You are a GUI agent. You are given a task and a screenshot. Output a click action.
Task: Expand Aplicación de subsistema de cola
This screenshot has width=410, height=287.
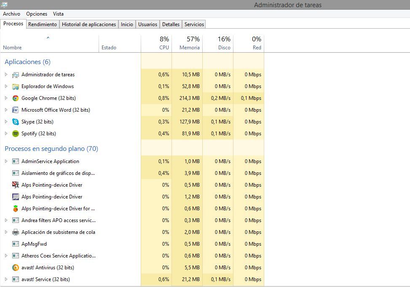pyautogui.click(x=6, y=232)
